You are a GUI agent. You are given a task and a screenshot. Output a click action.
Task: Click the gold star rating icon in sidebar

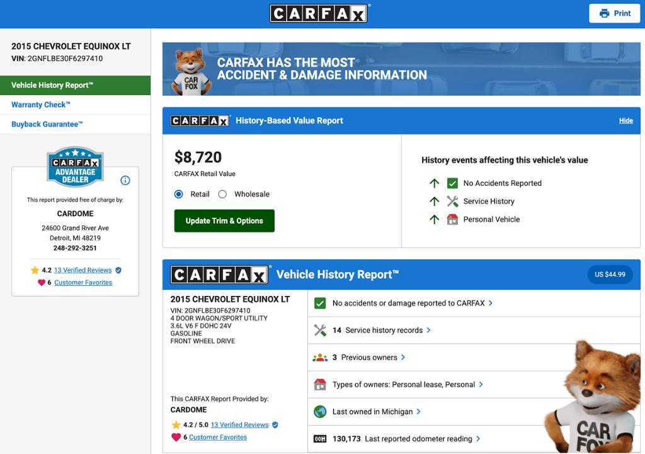(35, 270)
